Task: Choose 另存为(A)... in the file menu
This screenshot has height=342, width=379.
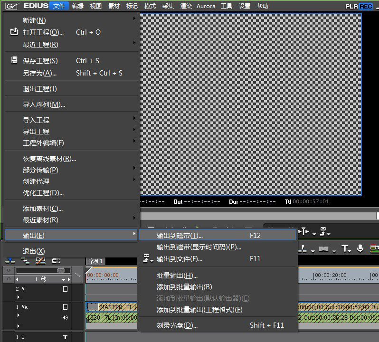Action: click(x=71, y=73)
